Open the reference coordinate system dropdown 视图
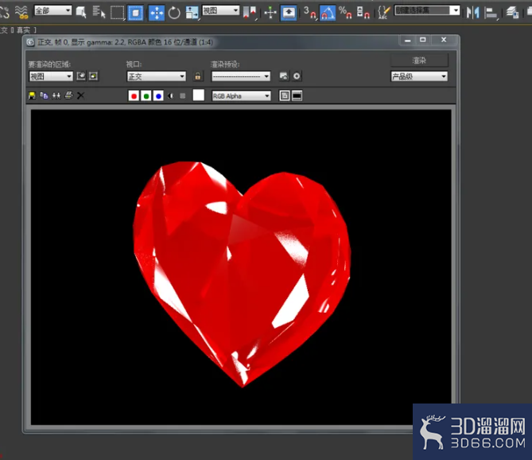The image size is (532, 460). [x=220, y=10]
